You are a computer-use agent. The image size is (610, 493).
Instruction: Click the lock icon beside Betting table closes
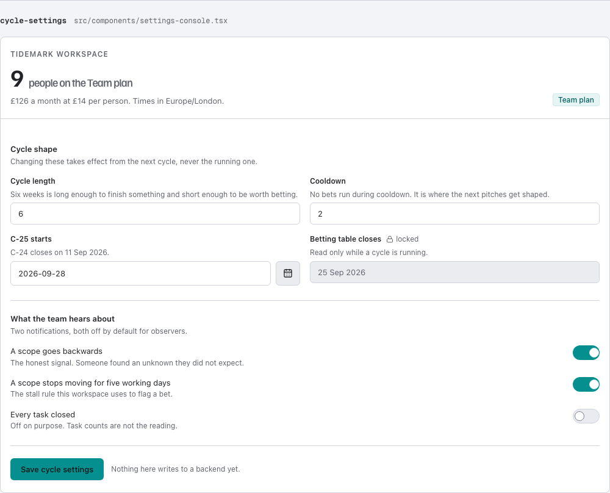tap(389, 239)
